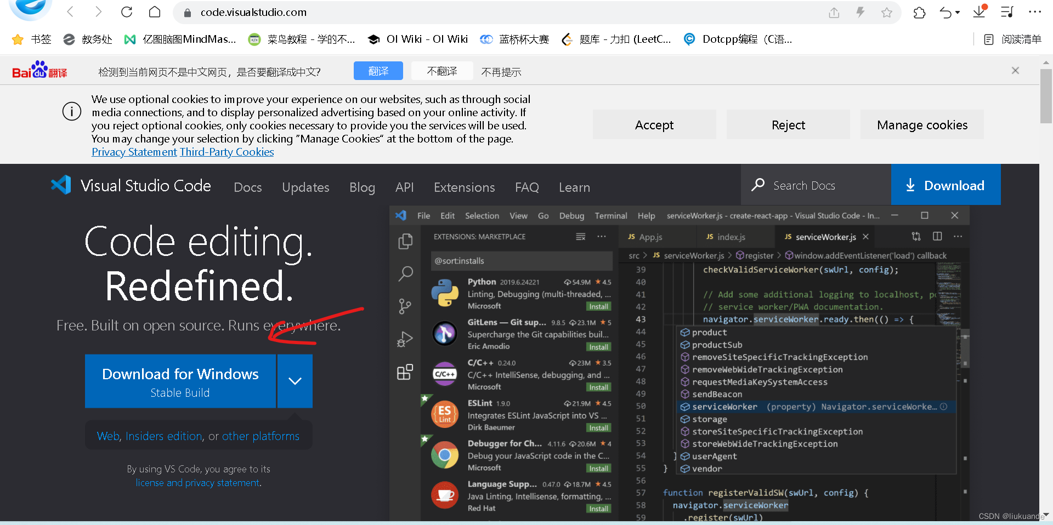
Task: Open the FAQ navigation item
Action: coord(527,187)
